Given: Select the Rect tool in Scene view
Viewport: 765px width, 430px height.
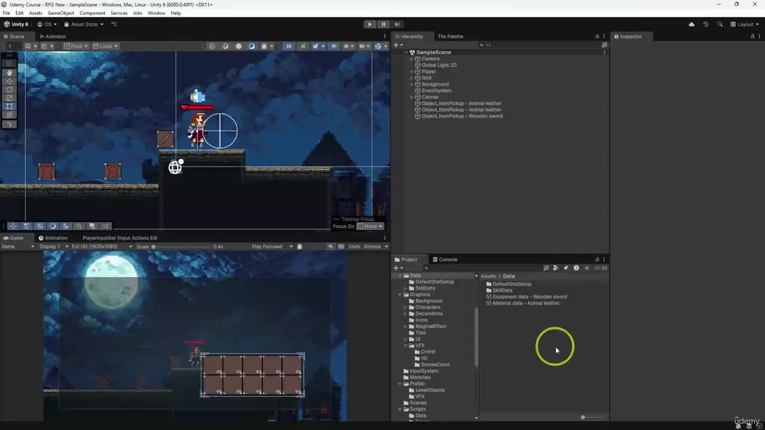Looking at the screenshot, I should point(10,106).
